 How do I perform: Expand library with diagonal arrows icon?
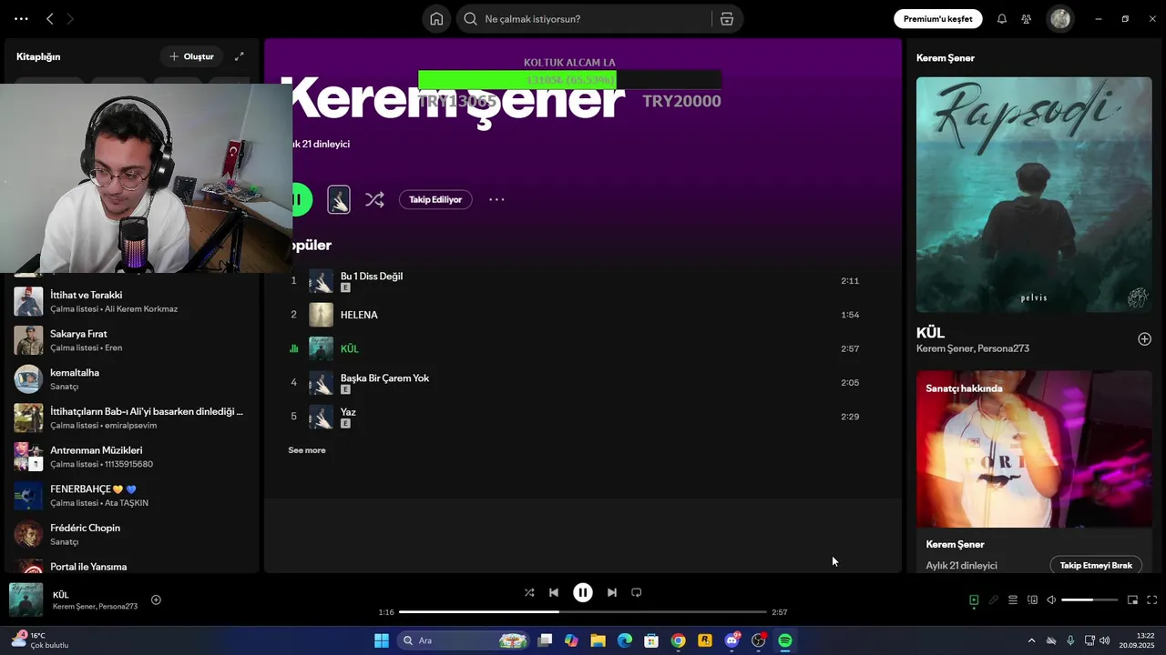point(240,56)
